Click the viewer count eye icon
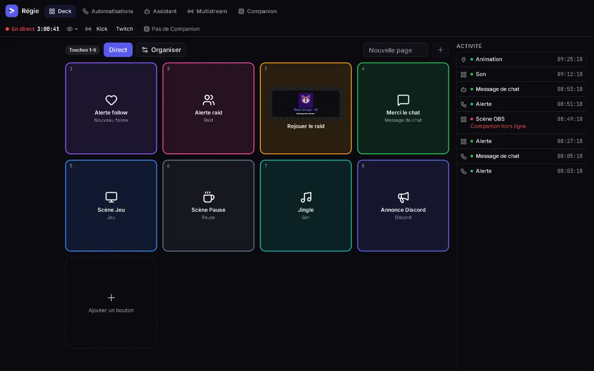The image size is (594, 371). [70, 29]
